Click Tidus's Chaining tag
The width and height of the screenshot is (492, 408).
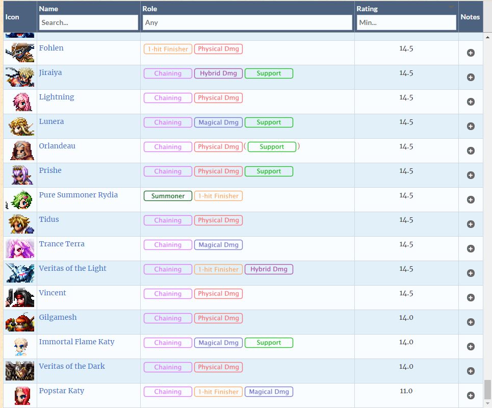point(168,220)
